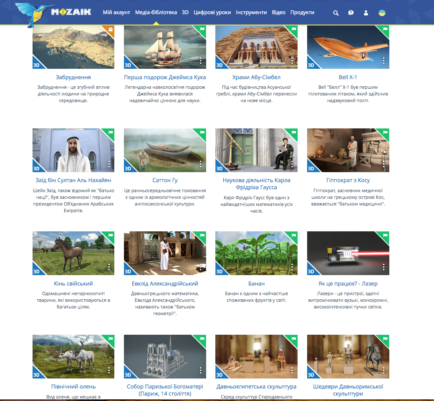The width and height of the screenshot is (434, 401).
Task: Open three-dot menu on Перша подорож Джеймса Кука card
Action: click(x=201, y=61)
